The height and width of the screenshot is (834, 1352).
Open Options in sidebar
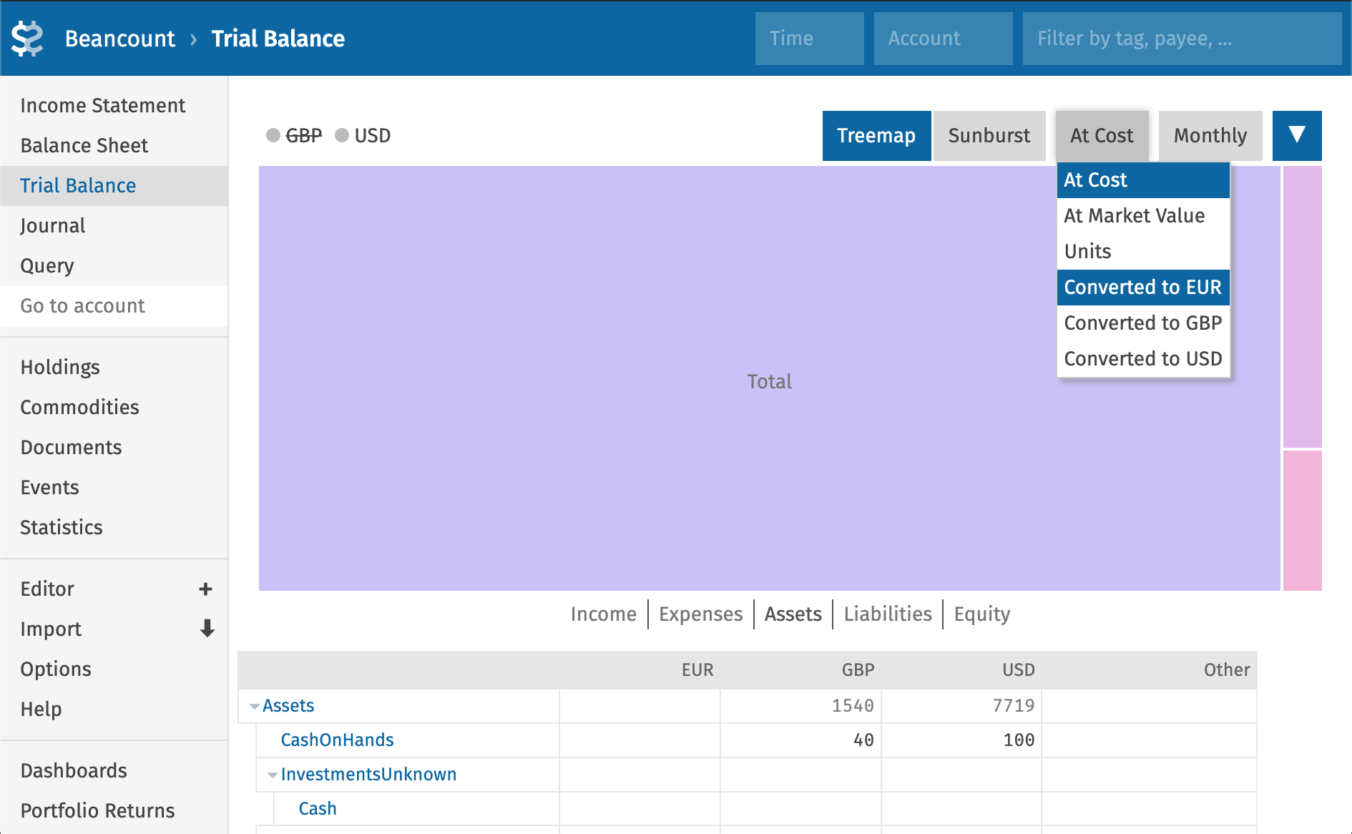point(114,669)
